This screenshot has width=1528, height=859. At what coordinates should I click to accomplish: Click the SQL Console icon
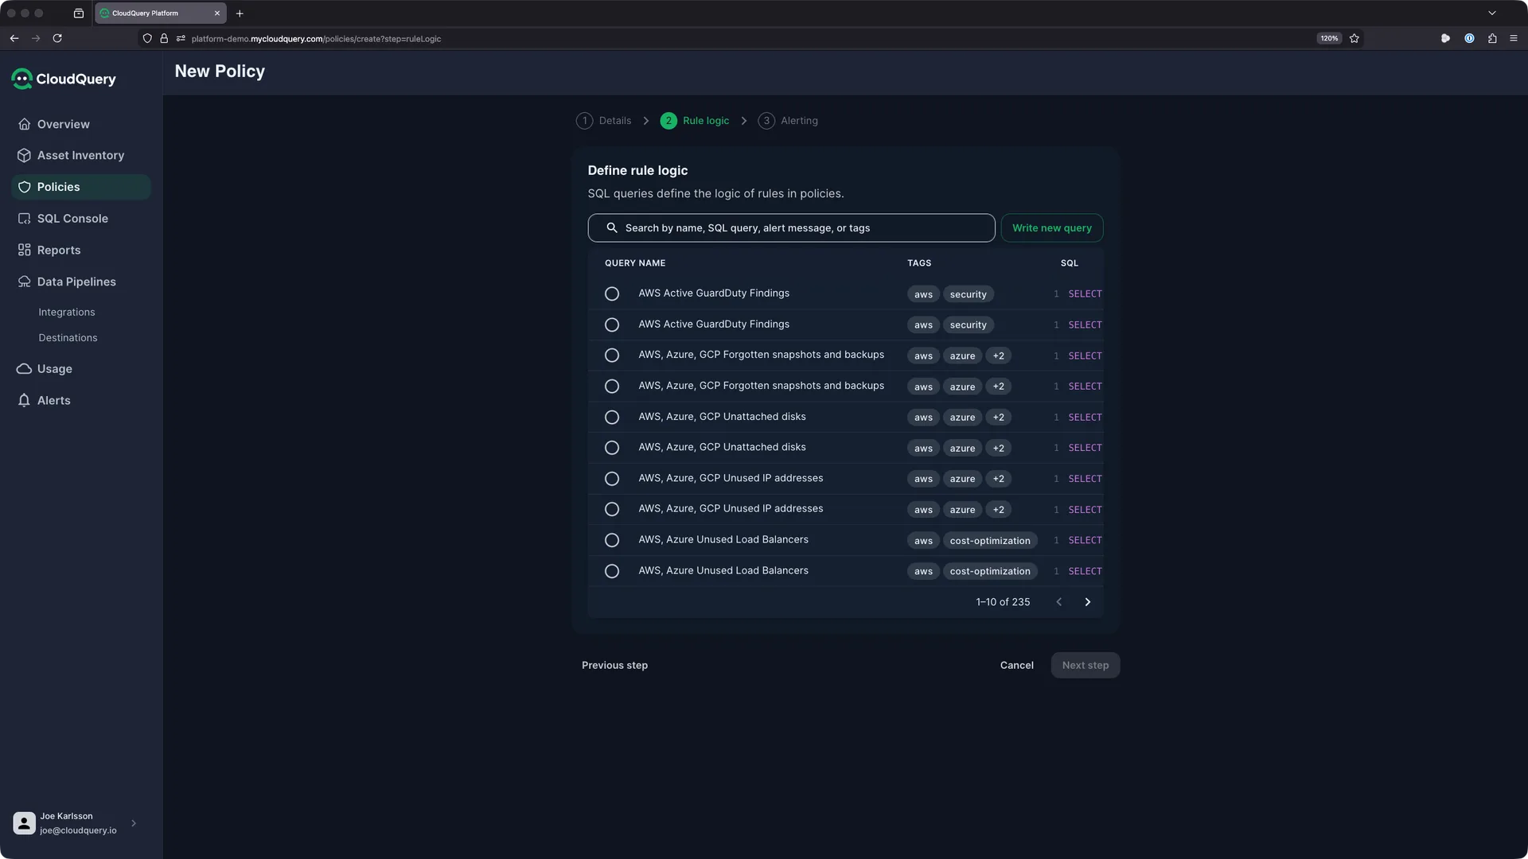coord(25,219)
